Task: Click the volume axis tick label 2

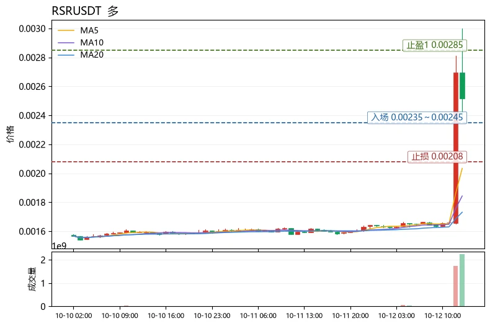Action: pyautogui.click(x=43, y=260)
